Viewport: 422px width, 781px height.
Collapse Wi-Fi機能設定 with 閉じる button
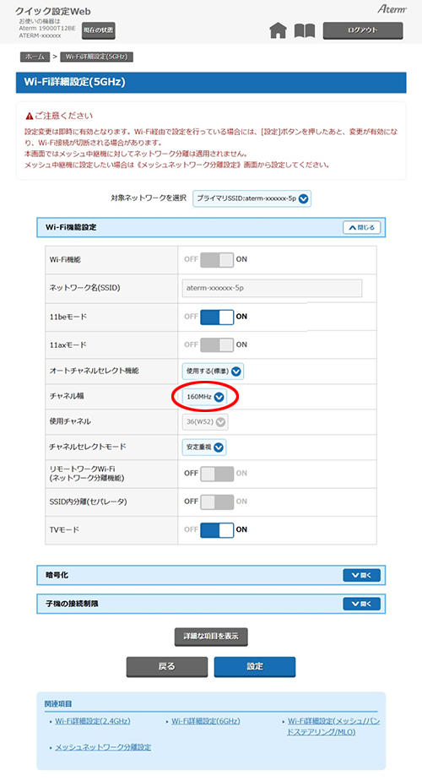(x=362, y=227)
